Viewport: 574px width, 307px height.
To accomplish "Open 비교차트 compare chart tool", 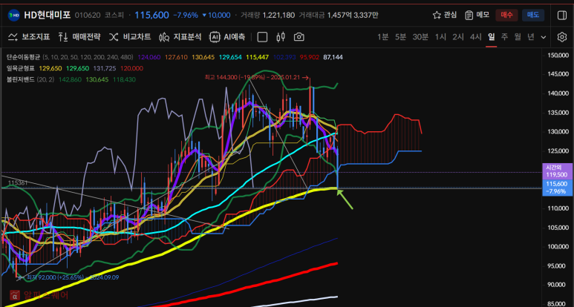I will [130, 37].
